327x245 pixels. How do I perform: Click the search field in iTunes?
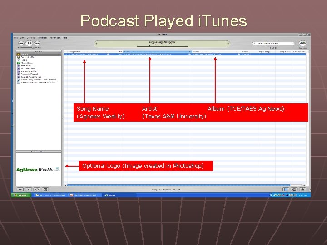coord(273,44)
